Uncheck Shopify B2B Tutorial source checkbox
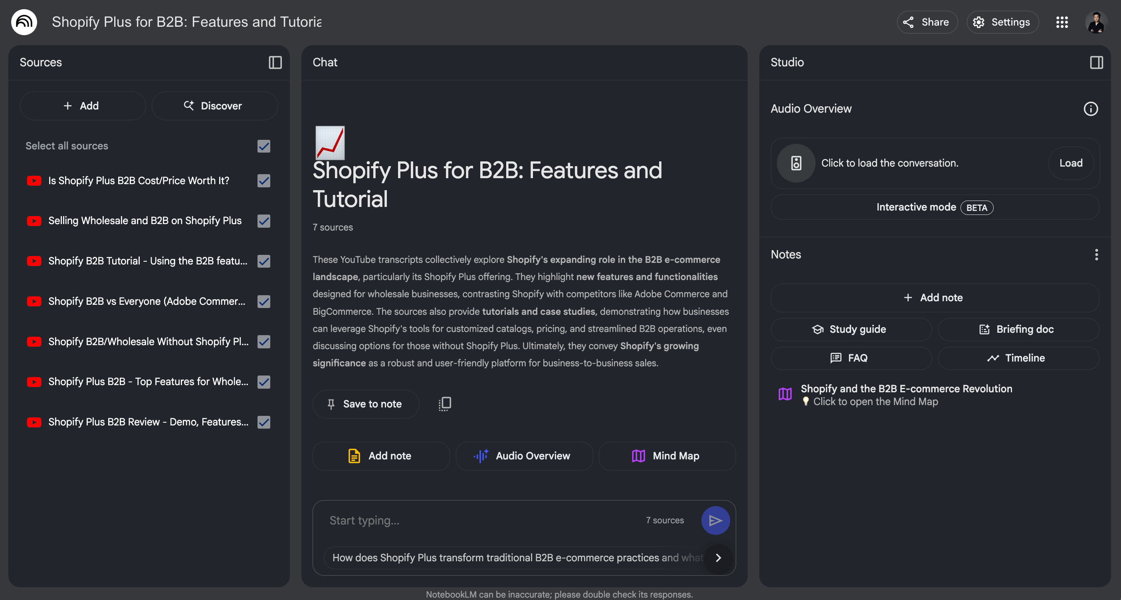The image size is (1121, 600). (264, 261)
